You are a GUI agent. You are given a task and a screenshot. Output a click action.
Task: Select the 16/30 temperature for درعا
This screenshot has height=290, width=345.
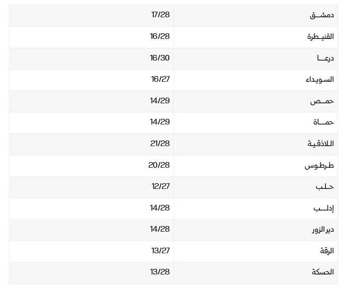160,58
